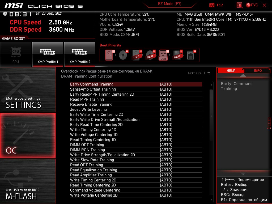Select the network boot device icon
272x204 pixels.
click(191, 55)
